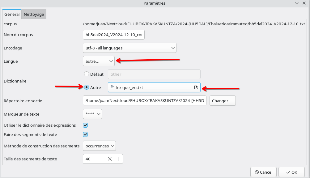Toggle Utiliser le dictionnaire des expressions checkbox
Image resolution: width=310 pixels, height=178 pixels.
[86, 125]
